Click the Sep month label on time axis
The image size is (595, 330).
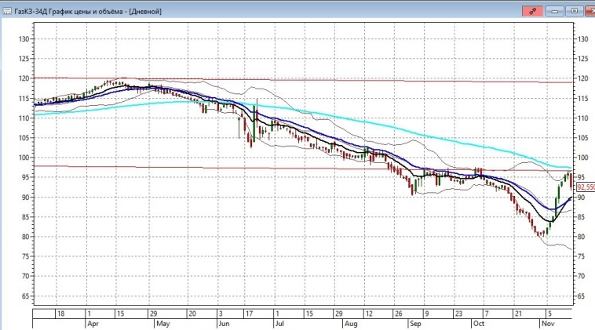tap(417, 323)
